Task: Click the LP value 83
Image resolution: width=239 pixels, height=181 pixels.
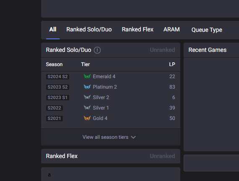Action: [x=172, y=87]
